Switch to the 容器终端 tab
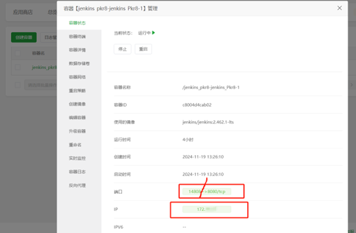This screenshot has width=356, height=233. click(x=77, y=37)
